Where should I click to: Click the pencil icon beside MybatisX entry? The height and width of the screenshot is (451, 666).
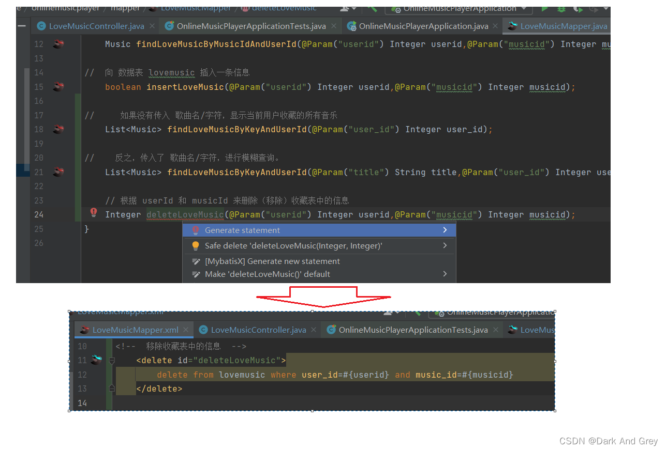click(196, 261)
